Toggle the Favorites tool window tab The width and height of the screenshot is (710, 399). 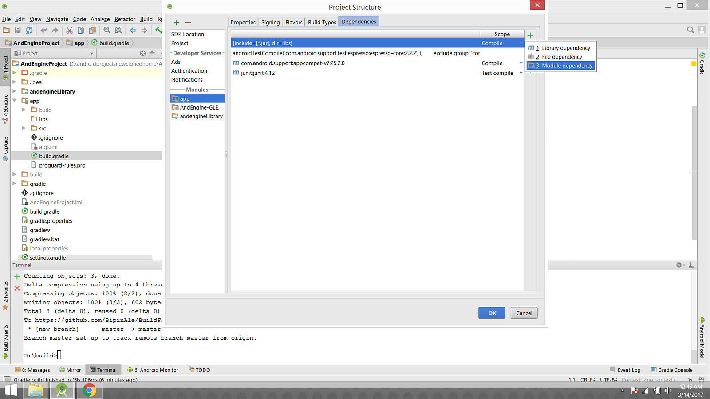[x=5, y=296]
